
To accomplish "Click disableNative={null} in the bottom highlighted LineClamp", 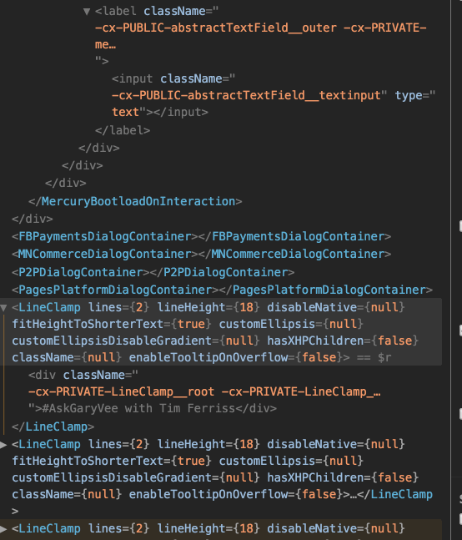I will tap(336, 528).
